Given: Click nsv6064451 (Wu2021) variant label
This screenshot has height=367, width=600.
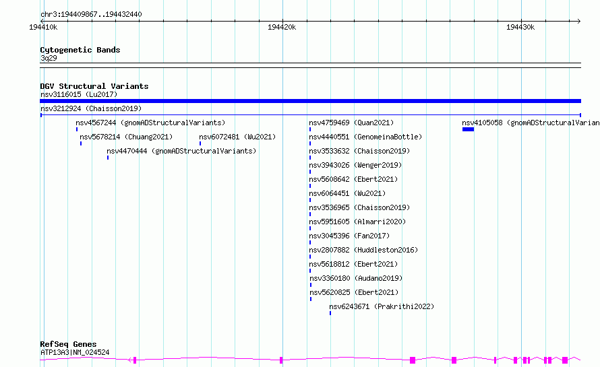Looking at the screenshot, I should coord(347,193).
